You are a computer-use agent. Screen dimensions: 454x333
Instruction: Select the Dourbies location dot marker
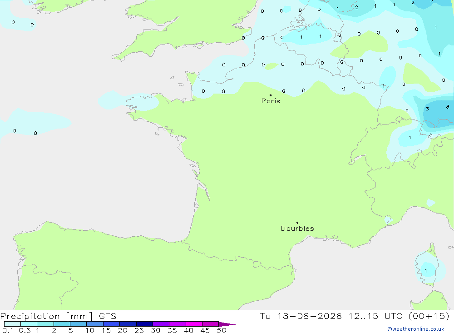pos(297,223)
